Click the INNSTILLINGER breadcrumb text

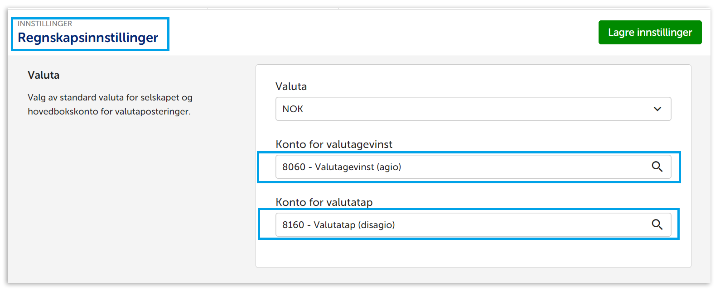(x=45, y=24)
